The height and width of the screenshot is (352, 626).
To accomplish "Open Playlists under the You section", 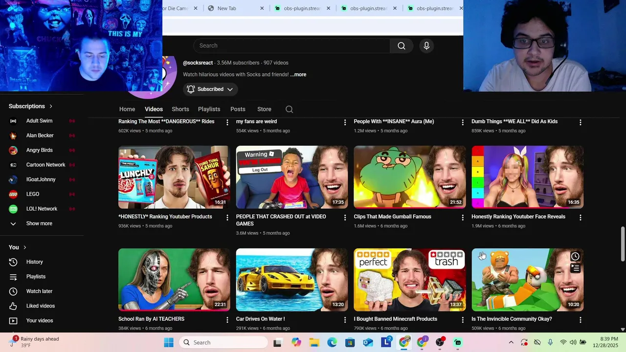I will [x=36, y=277].
